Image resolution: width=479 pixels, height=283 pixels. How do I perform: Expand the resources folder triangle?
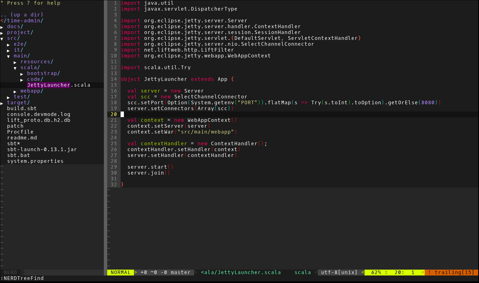click(x=15, y=62)
